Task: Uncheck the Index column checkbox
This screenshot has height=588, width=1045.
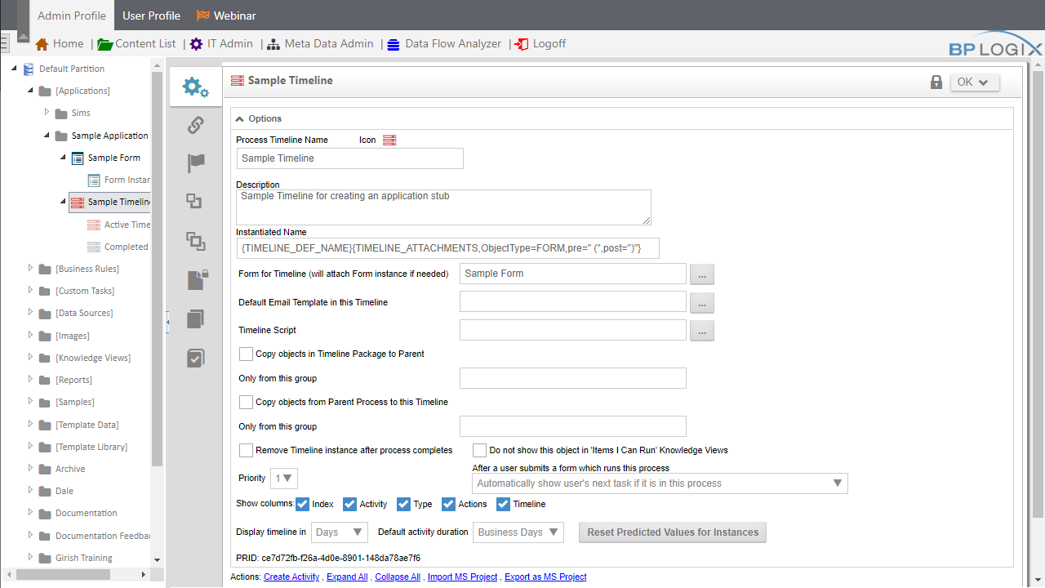Action: (302, 504)
